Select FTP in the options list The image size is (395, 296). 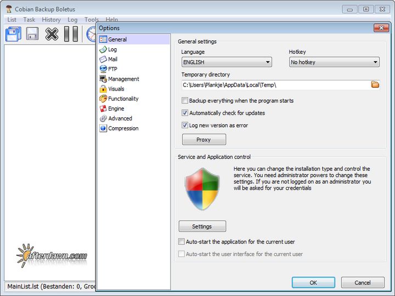click(134, 69)
